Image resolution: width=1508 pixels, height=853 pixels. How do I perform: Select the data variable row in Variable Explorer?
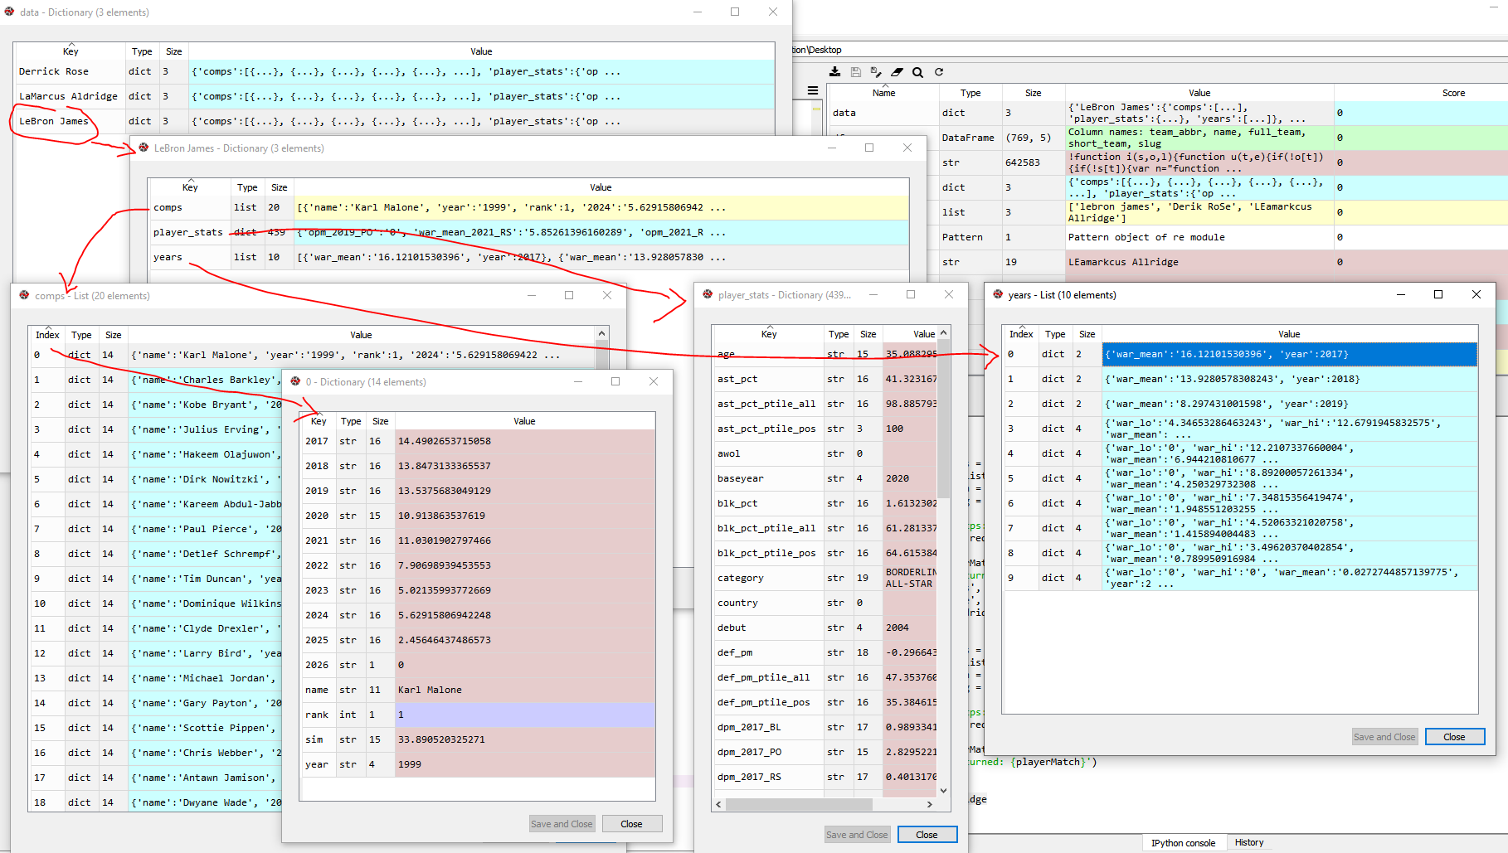tap(1167, 113)
